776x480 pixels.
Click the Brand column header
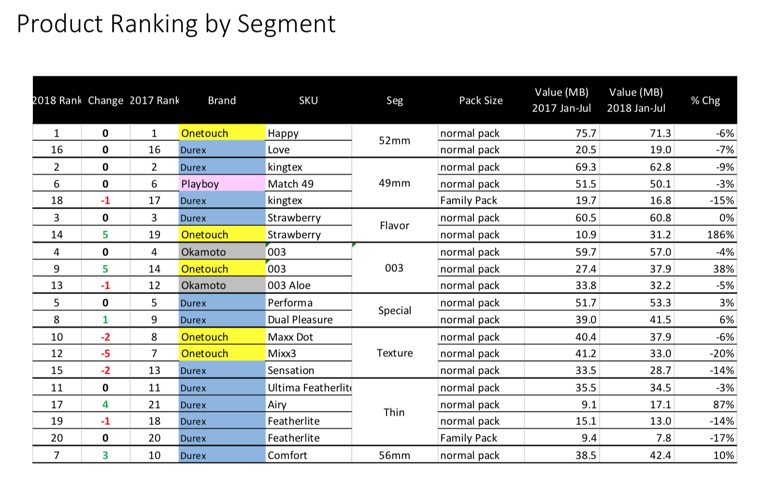pos(222,100)
